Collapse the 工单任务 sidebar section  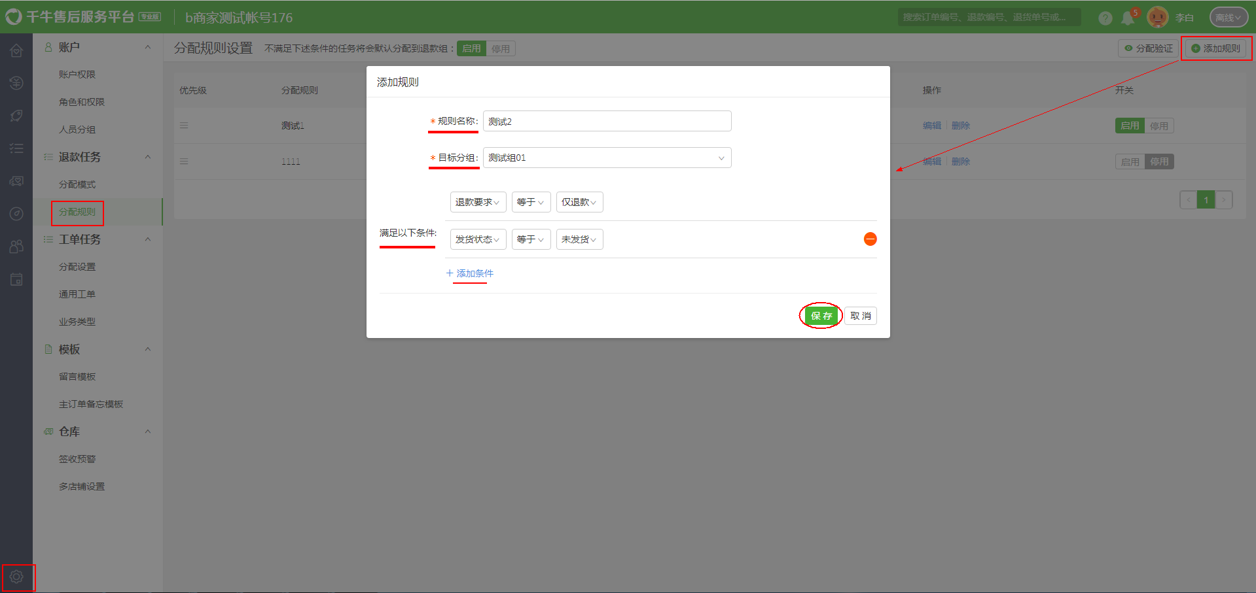coord(148,239)
